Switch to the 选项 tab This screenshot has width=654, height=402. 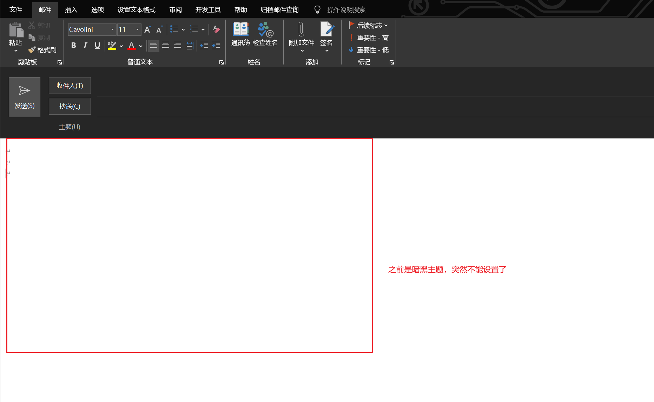[x=98, y=9]
